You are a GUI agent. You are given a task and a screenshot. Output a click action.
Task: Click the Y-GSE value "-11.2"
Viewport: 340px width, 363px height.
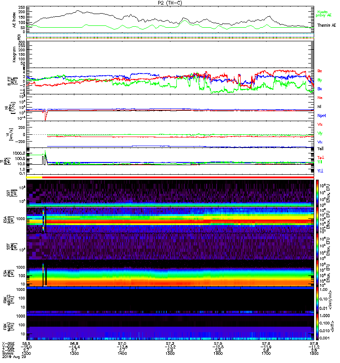point(314,347)
